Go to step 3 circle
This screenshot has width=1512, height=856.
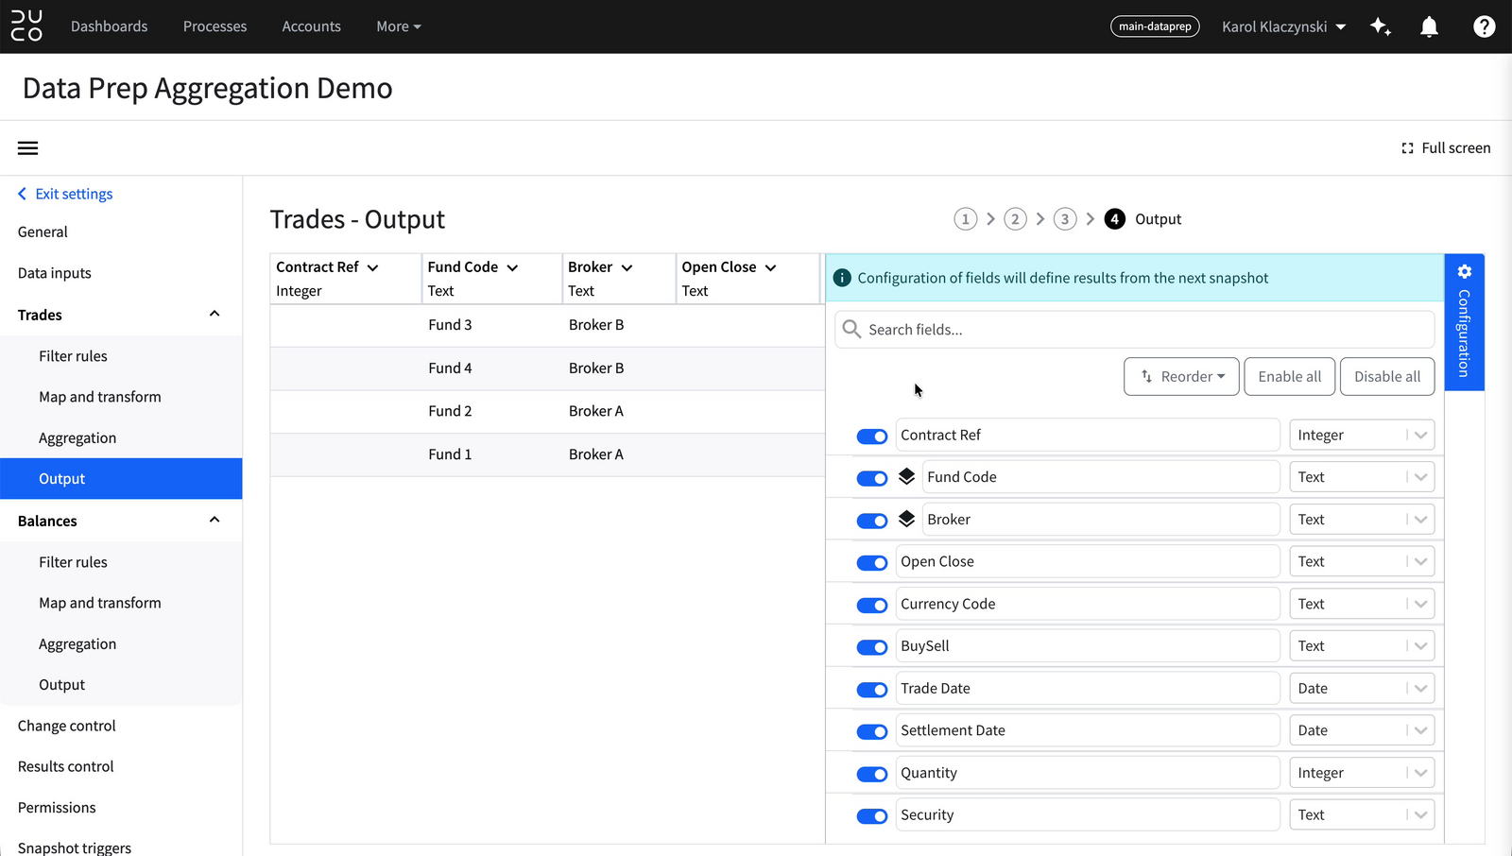[x=1065, y=219]
